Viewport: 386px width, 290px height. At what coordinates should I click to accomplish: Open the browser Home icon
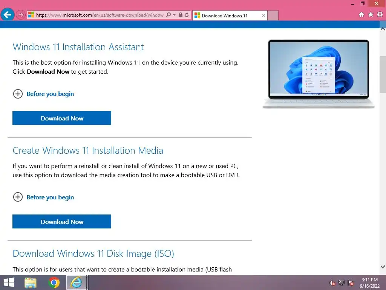tap(361, 15)
